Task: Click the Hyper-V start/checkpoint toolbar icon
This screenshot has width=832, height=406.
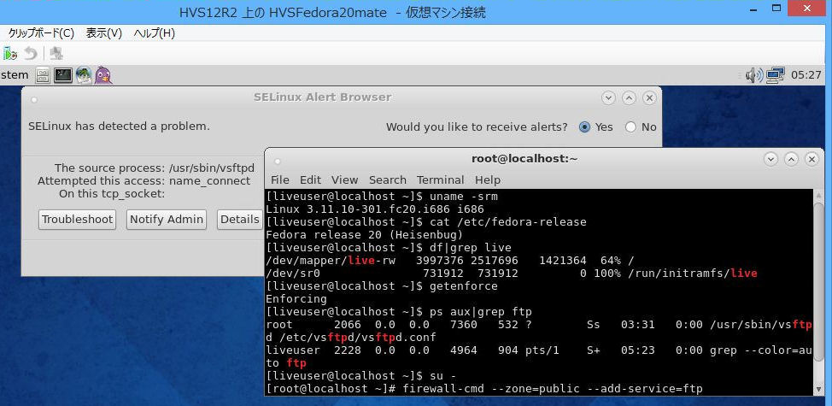Action: pos(10,53)
